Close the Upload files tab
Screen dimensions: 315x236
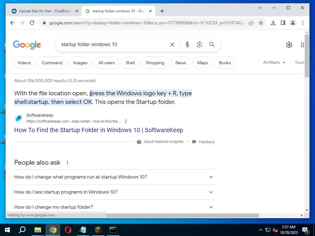coord(77,11)
